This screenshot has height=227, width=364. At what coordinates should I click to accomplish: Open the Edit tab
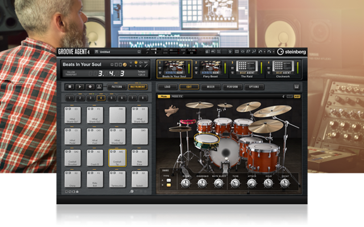189,87
